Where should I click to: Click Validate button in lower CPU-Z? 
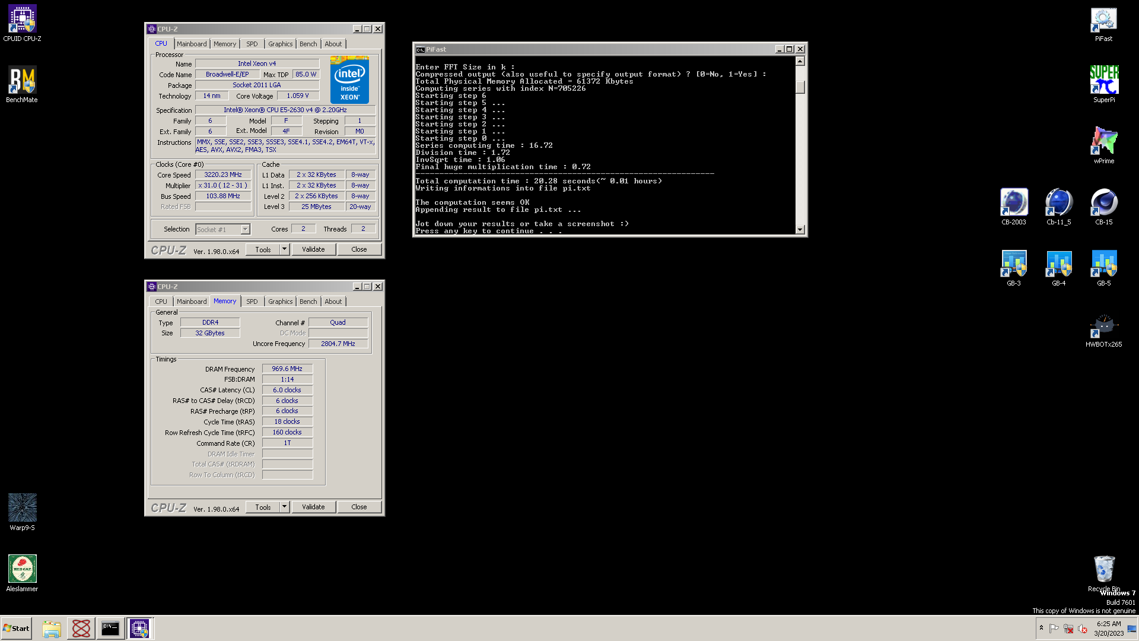[313, 507]
